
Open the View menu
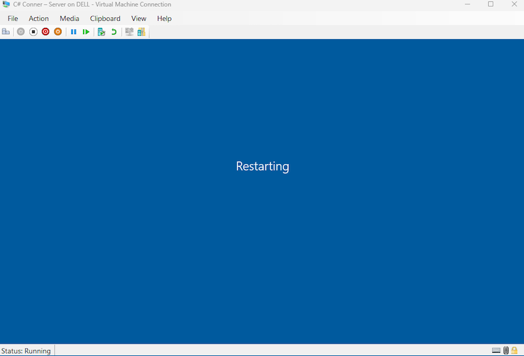[139, 19]
